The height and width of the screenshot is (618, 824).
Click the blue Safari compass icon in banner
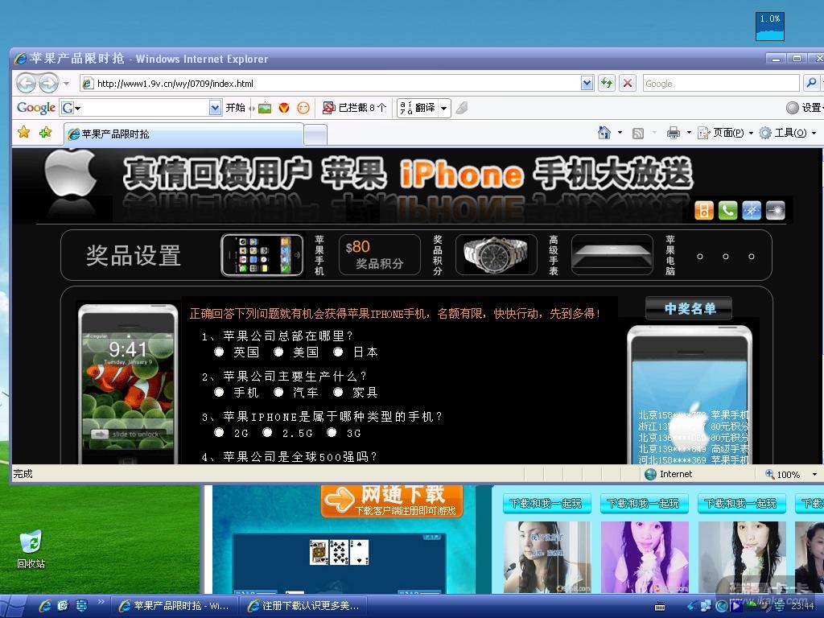(752, 210)
